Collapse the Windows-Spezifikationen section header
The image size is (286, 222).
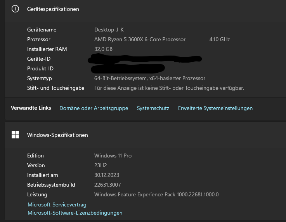tap(145, 135)
